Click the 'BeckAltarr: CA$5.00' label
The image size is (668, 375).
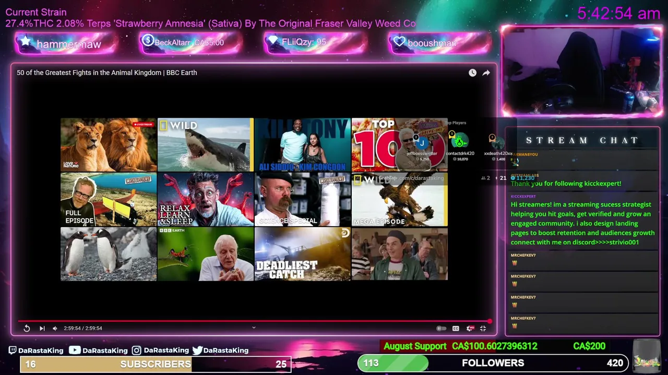(x=189, y=43)
